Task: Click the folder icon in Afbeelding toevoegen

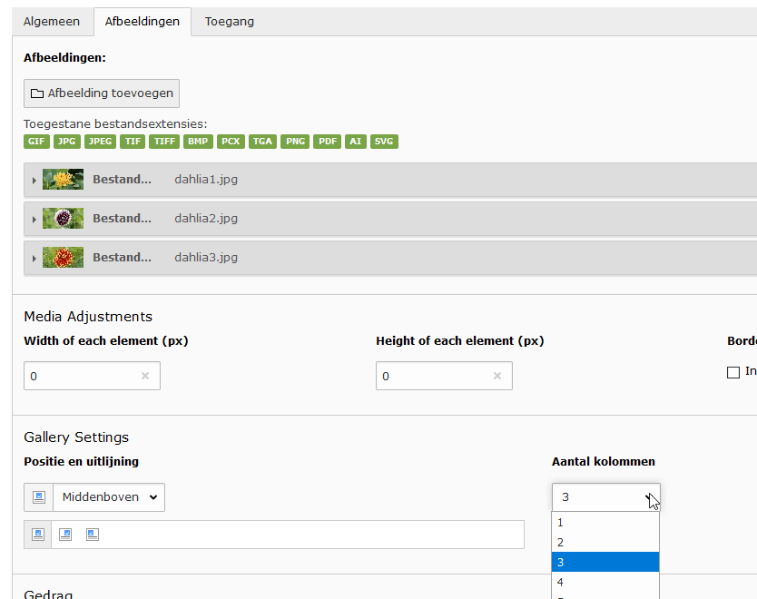Action: point(37,93)
